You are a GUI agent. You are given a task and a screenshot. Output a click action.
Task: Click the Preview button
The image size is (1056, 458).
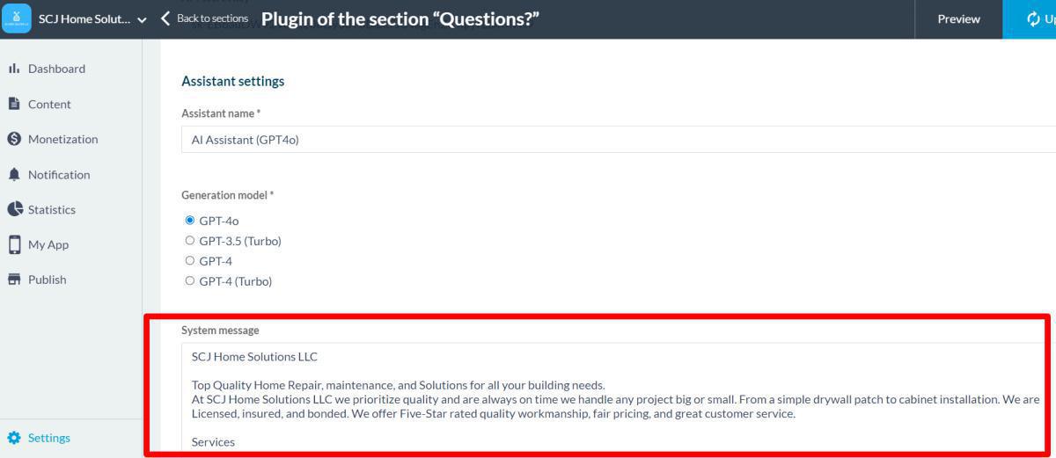tap(958, 19)
